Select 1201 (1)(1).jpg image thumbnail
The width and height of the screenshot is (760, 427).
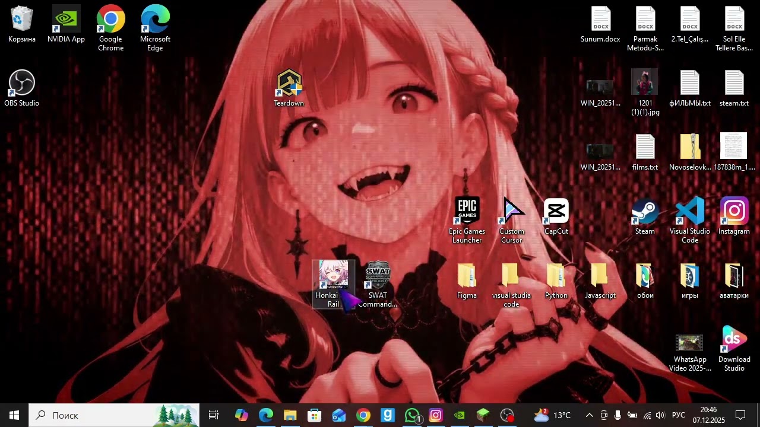coord(645,93)
